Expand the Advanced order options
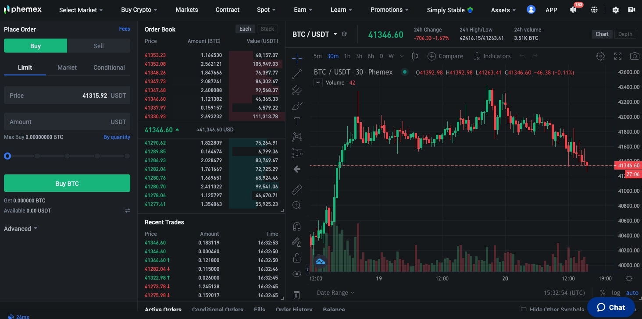 pyautogui.click(x=21, y=229)
